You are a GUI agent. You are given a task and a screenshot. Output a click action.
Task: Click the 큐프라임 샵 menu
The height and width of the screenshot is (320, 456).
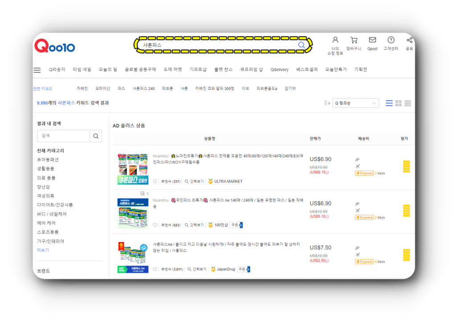click(x=252, y=69)
